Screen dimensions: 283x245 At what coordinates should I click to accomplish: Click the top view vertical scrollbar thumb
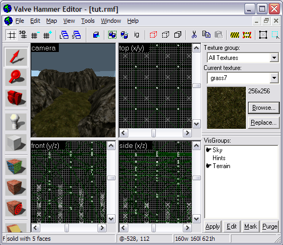point(197,85)
